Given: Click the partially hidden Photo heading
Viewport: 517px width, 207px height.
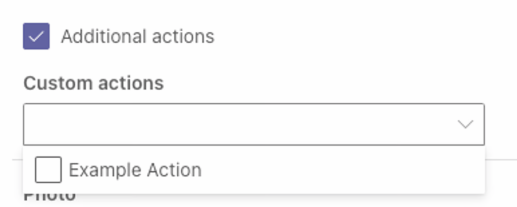Looking at the screenshot, I should [49, 197].
